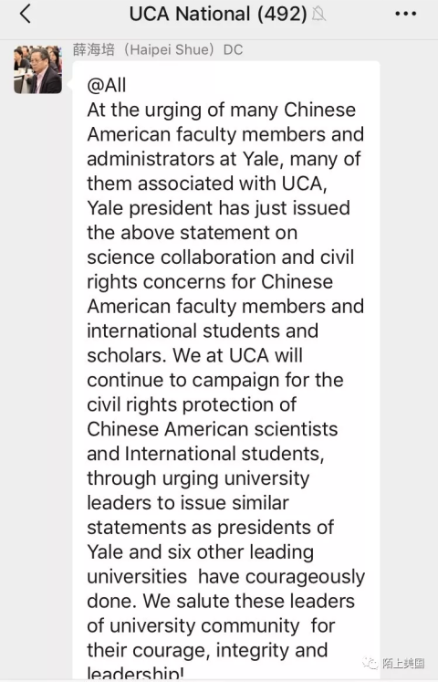
Task: Tap line "Chinese American scientists"
Action: point(213,429)
